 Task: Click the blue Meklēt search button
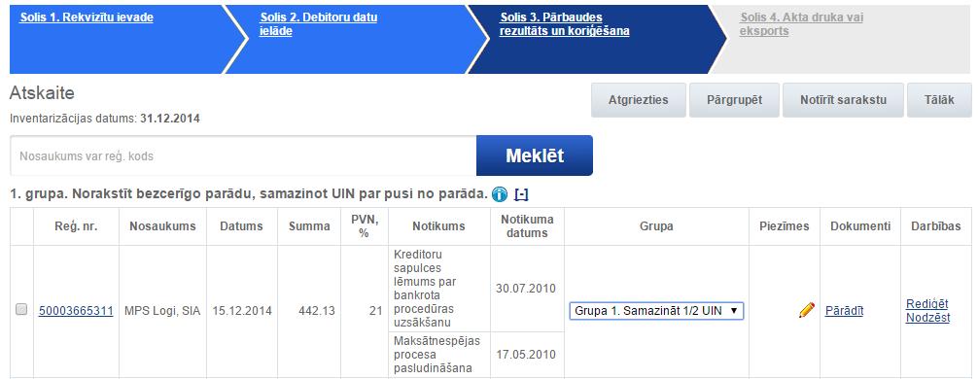(535, 155)
